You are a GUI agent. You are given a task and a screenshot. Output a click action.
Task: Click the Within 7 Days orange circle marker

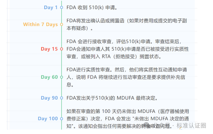click(x=62, y=25)
